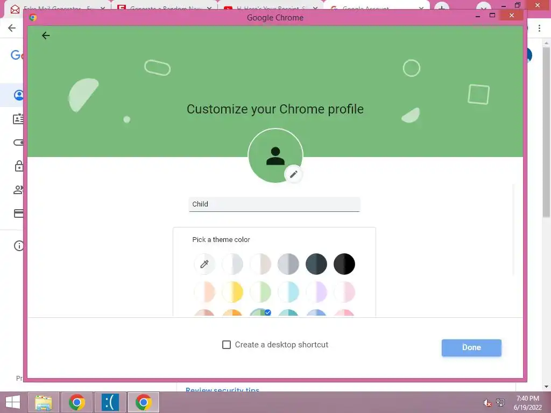
Task: Open Home in the Google Account sidebar
Action: 19,95
